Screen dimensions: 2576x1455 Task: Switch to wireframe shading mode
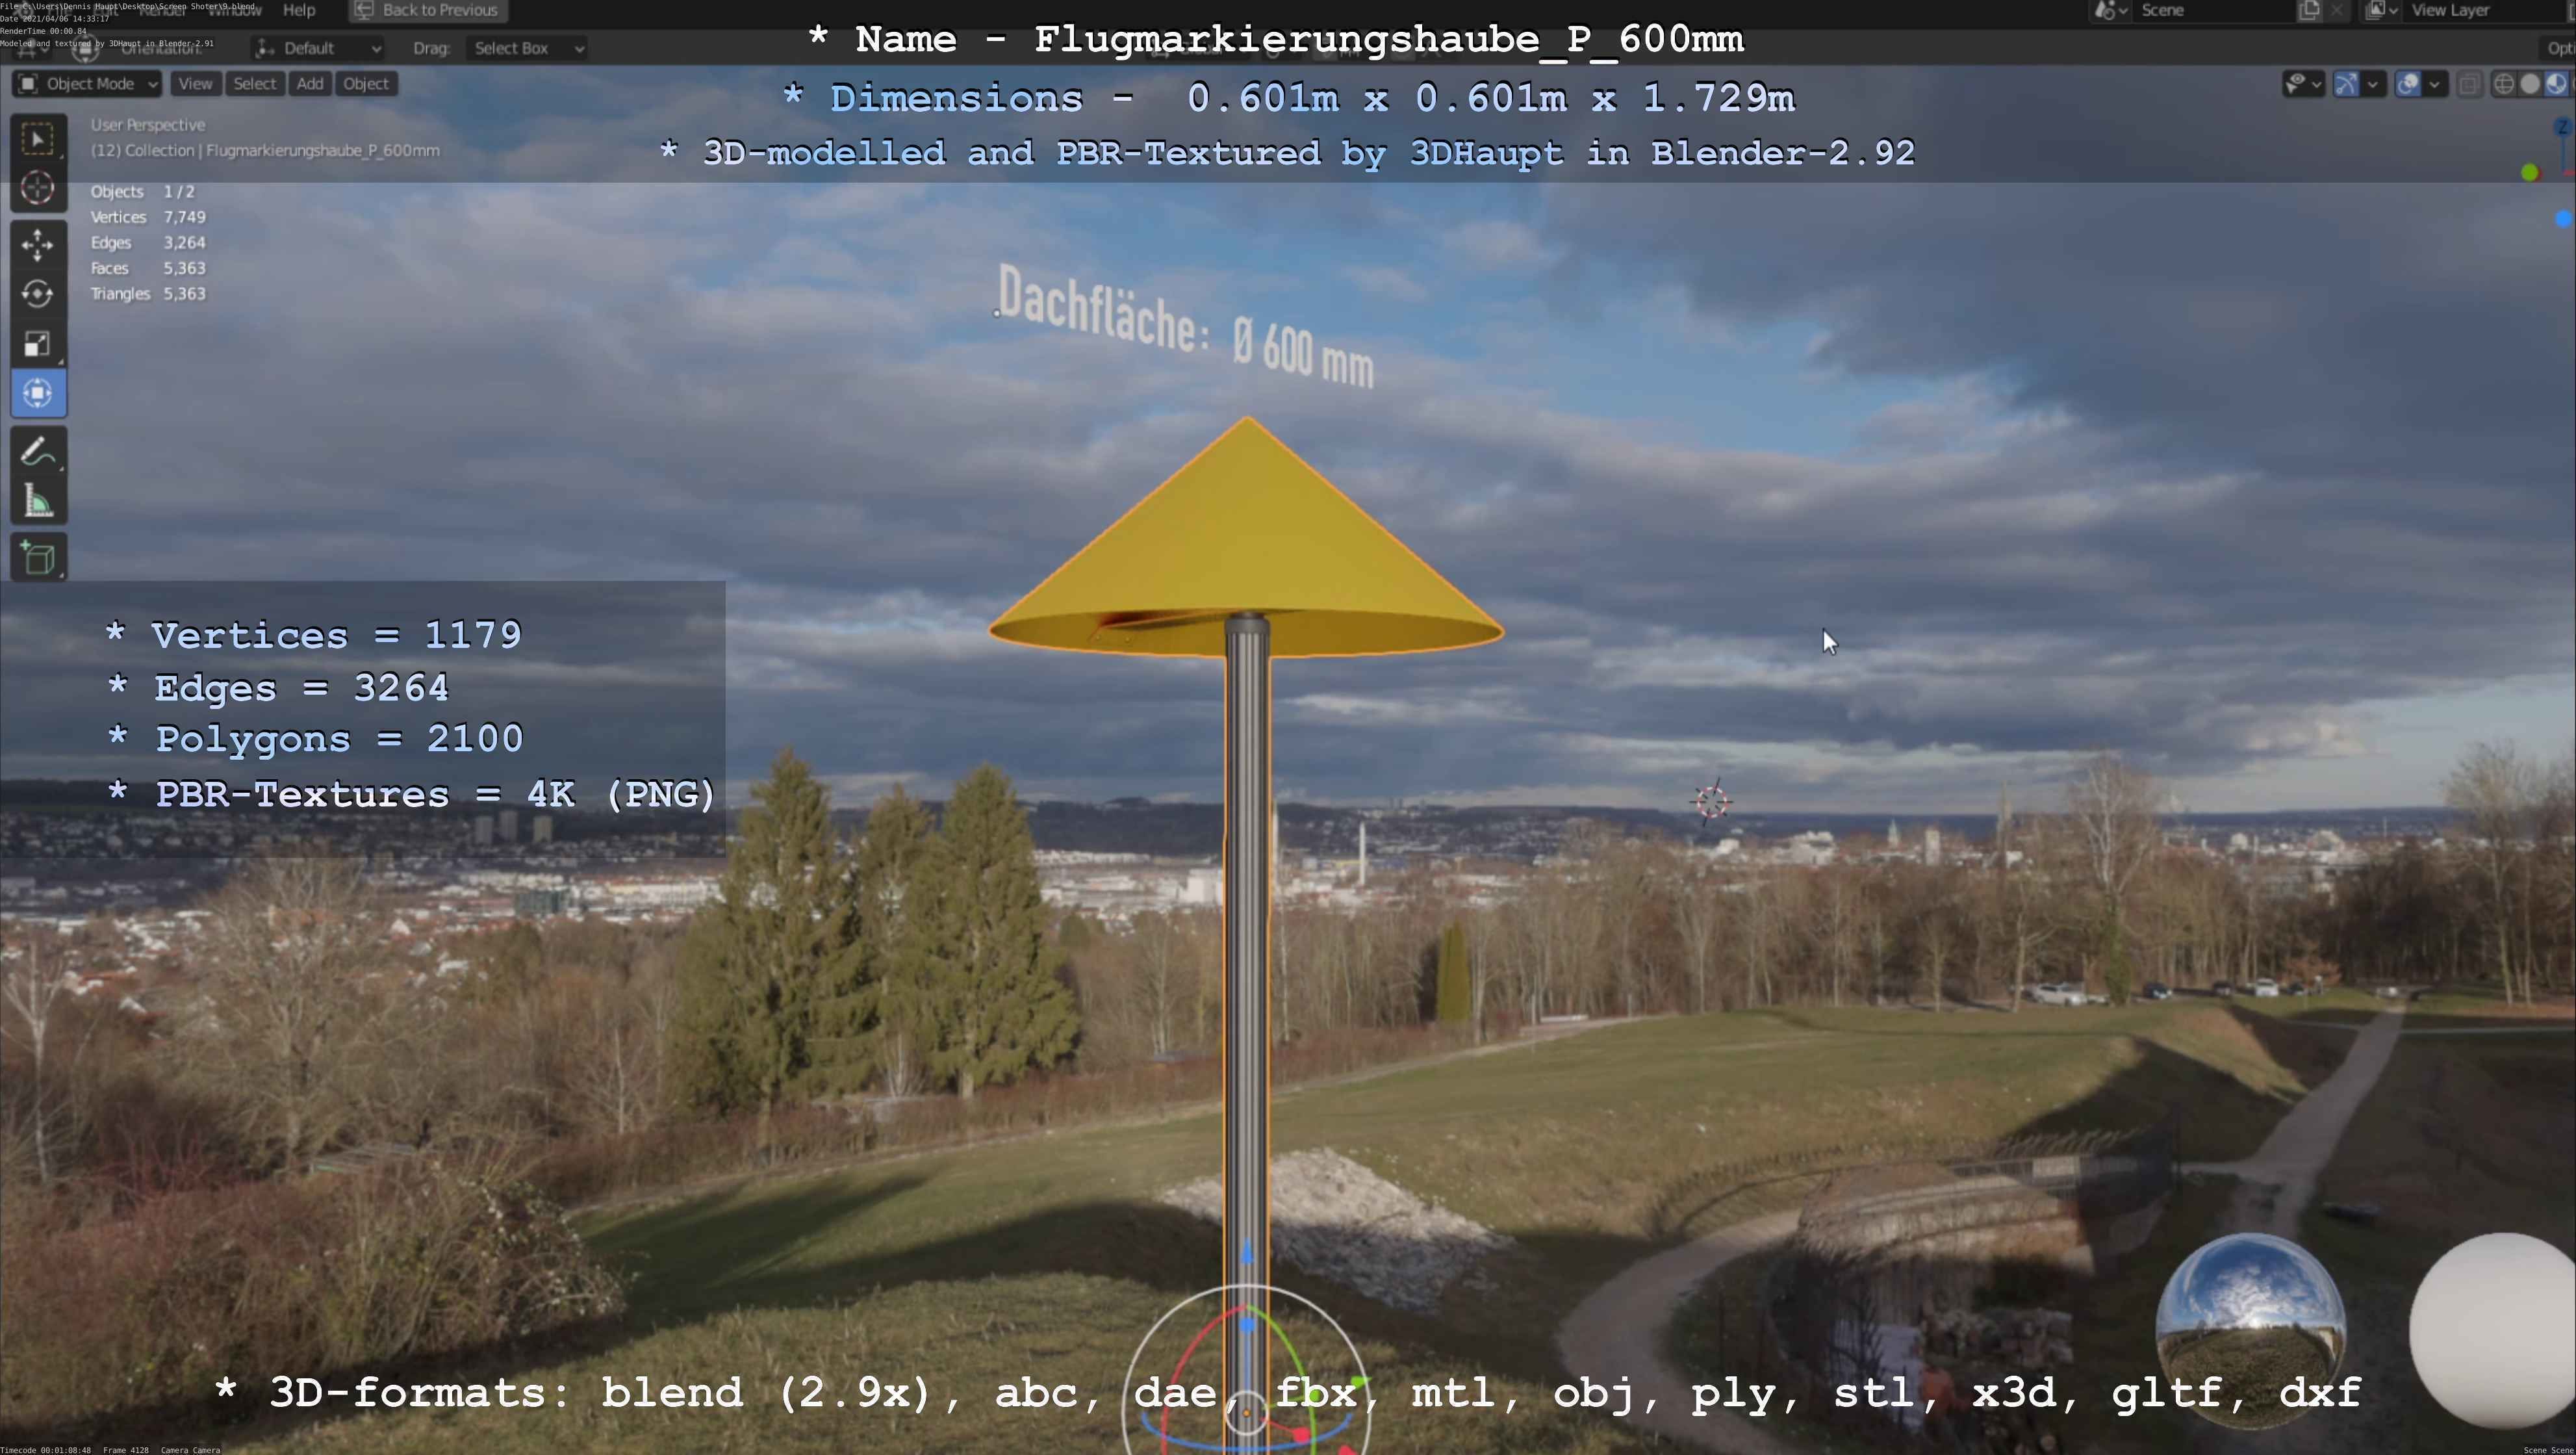2504,84
